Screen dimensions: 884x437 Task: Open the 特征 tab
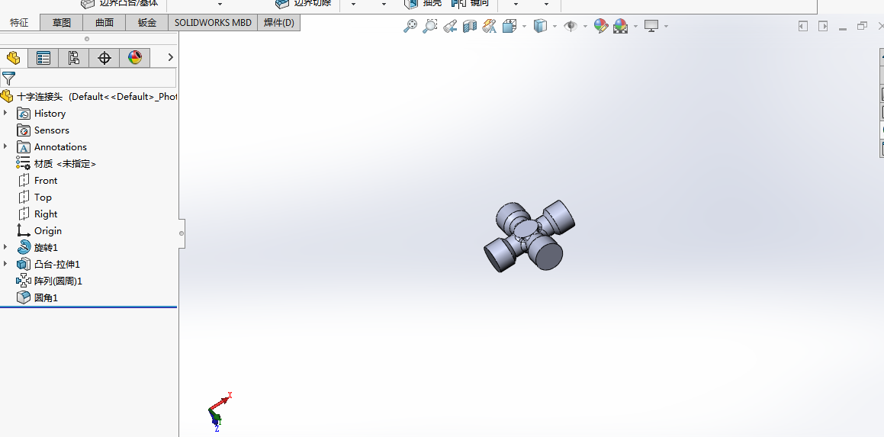point(20,23)
